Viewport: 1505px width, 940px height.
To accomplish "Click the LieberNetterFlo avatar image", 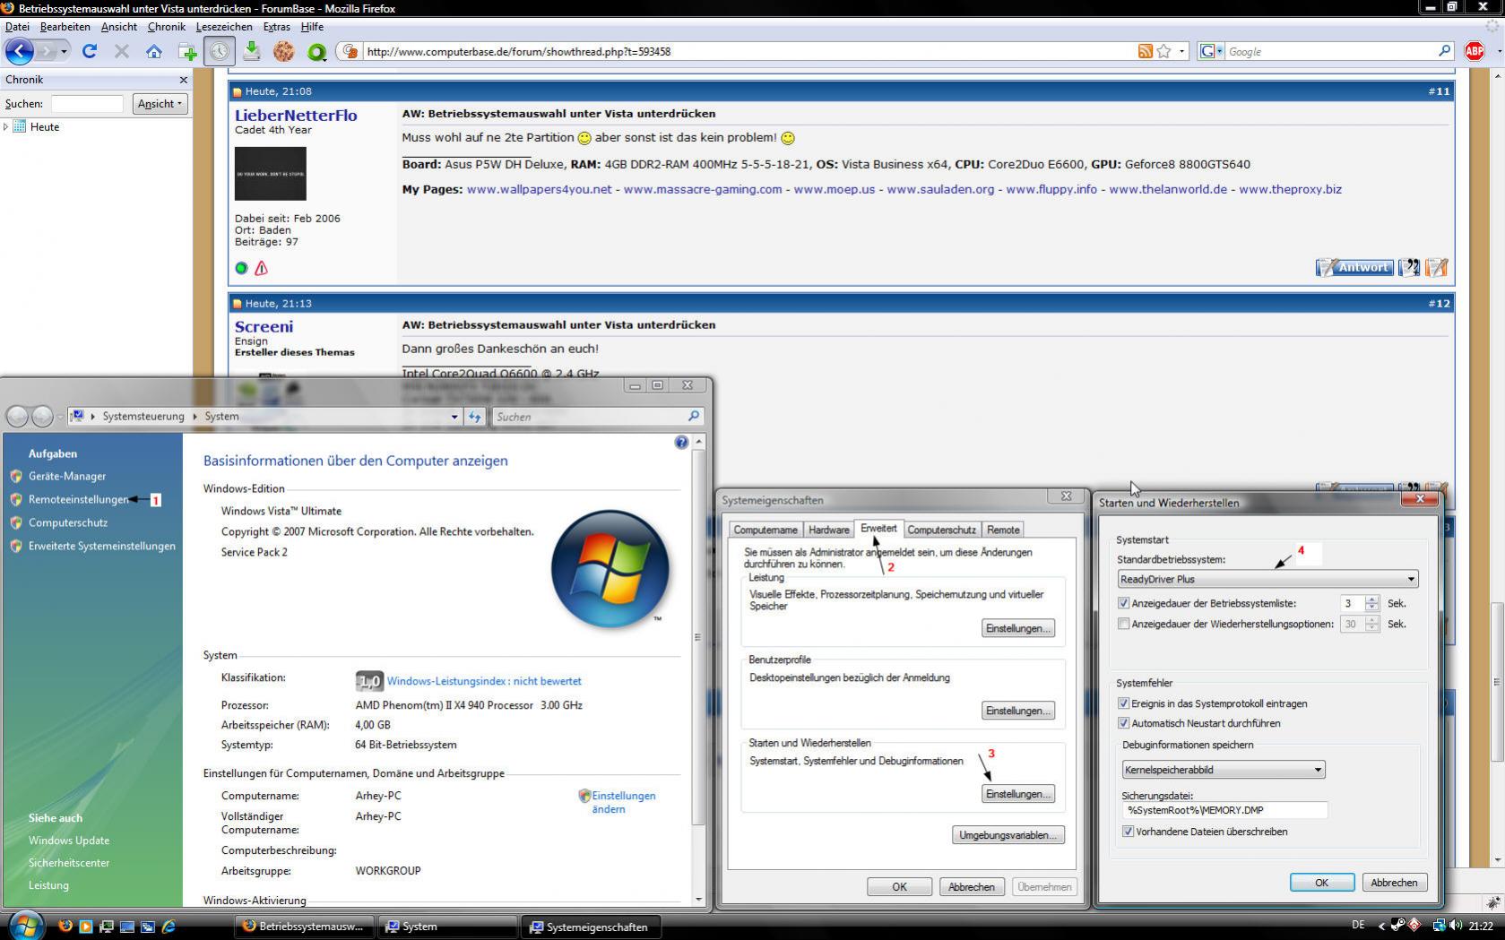I will point(270,173).
